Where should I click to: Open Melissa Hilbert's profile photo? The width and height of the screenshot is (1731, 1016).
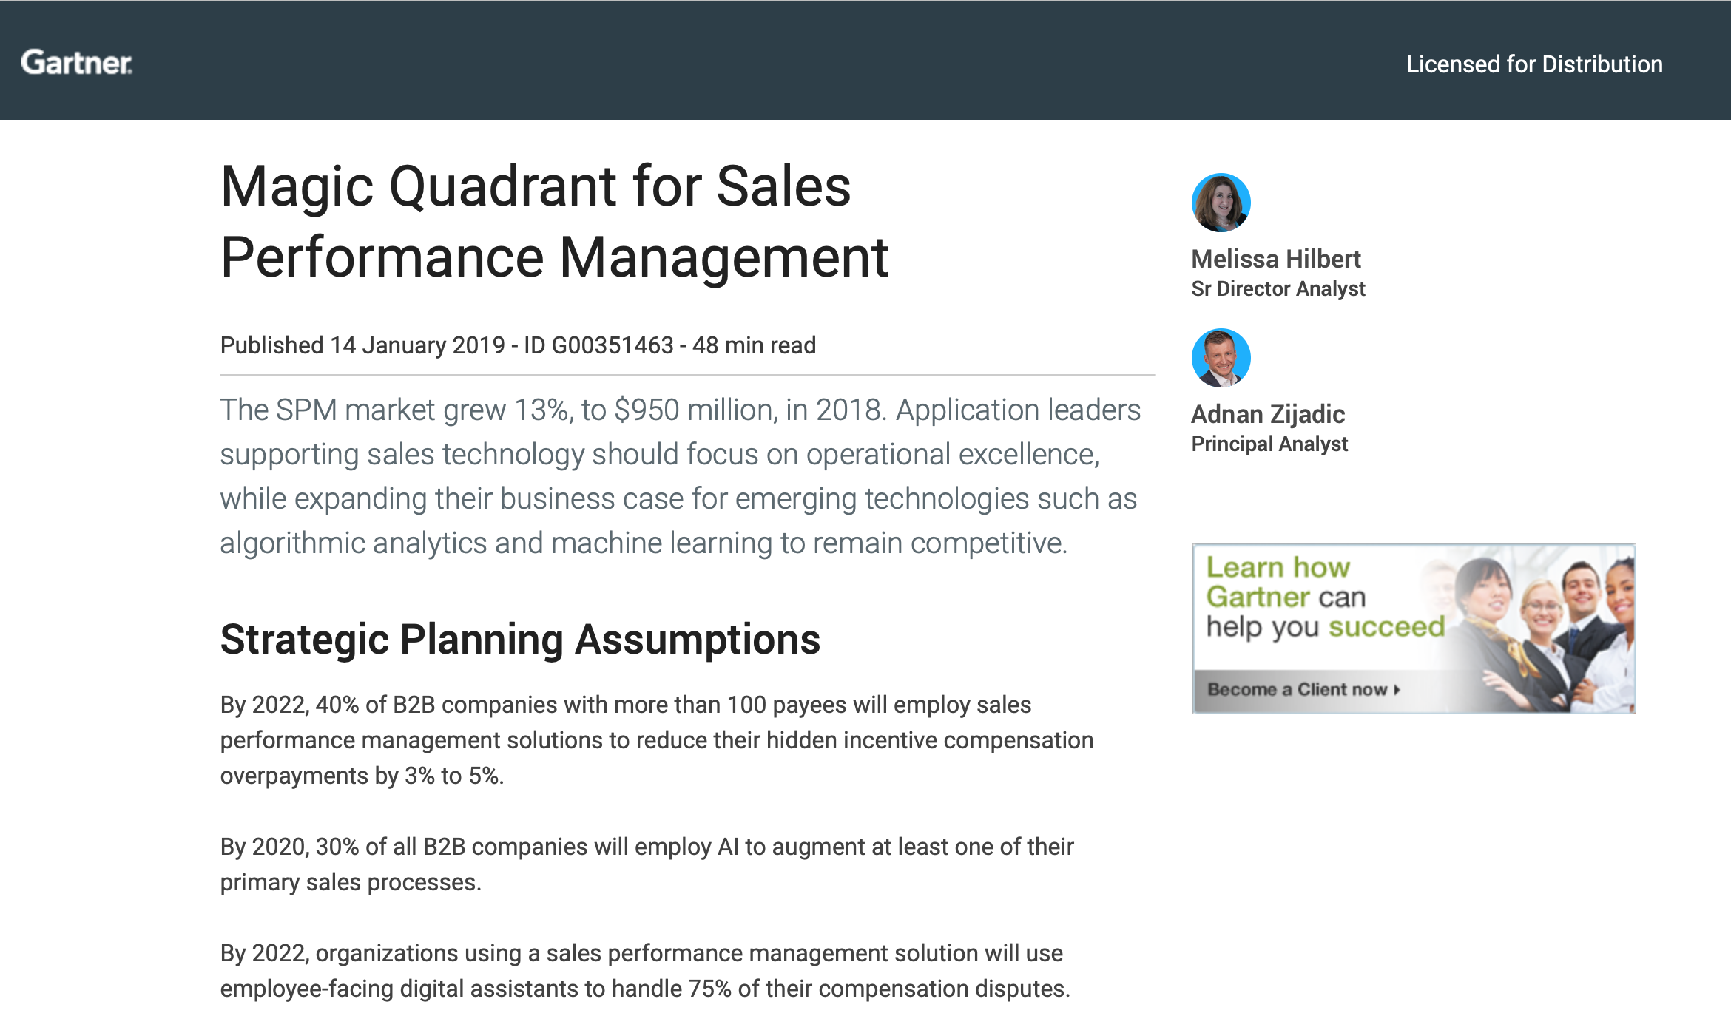pyautogui.click(x=1221, y=203)
